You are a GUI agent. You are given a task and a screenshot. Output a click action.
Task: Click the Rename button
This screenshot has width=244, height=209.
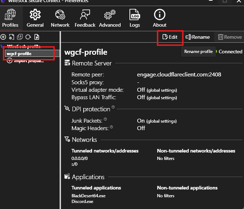tap(198, 37)
